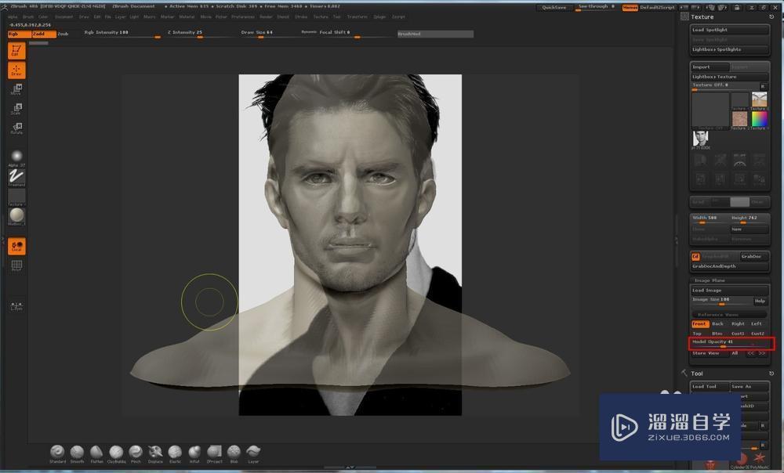Image resolution: width=784 pixels, height=473 pixels.
Task: Toggle the Menus button
Action: click(x=630, y=8)
